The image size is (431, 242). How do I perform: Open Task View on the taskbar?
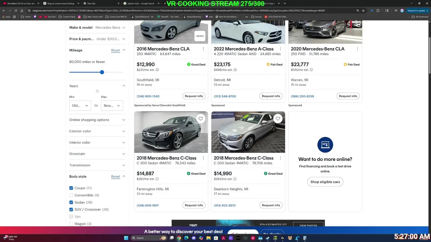pyautogui.click(x=171, y=238)
